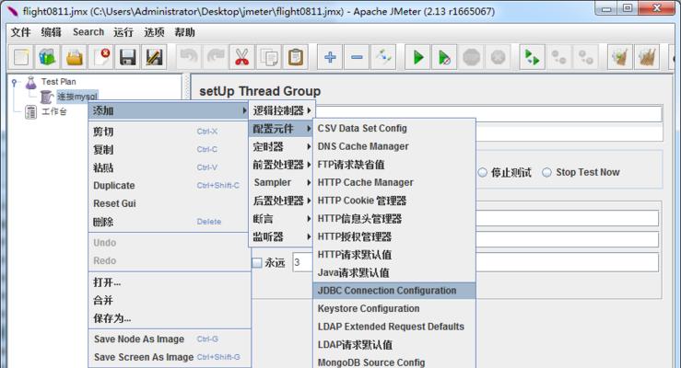This screenshot has width=681, height=368.
Task: Expand the Sampler submenu
Action: pyautogui.click(x=281, y=182)
